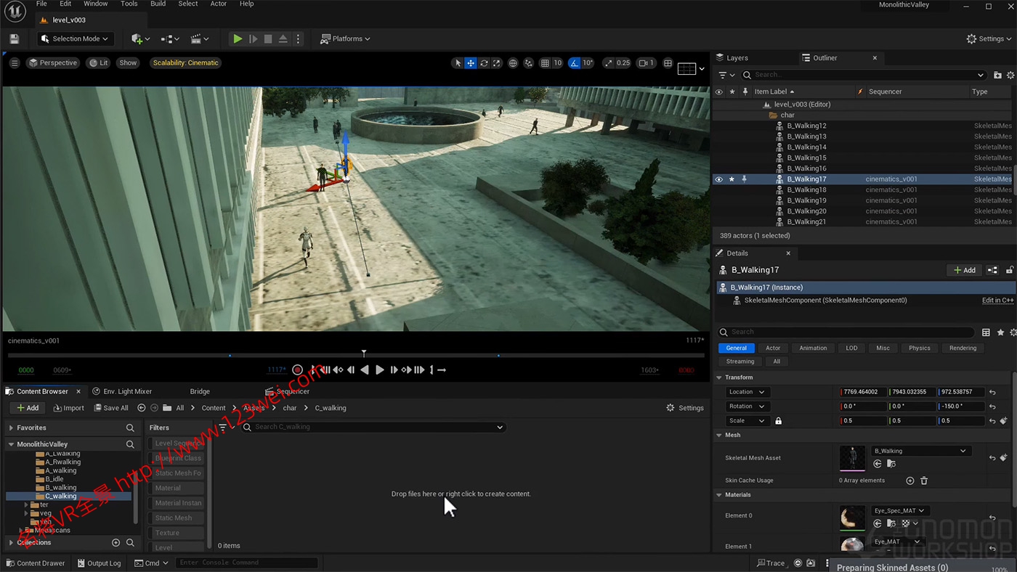This screenshot has height=572, width=1017.
Task: Open the Selection Mode dropdown
Action: (75, 38)
